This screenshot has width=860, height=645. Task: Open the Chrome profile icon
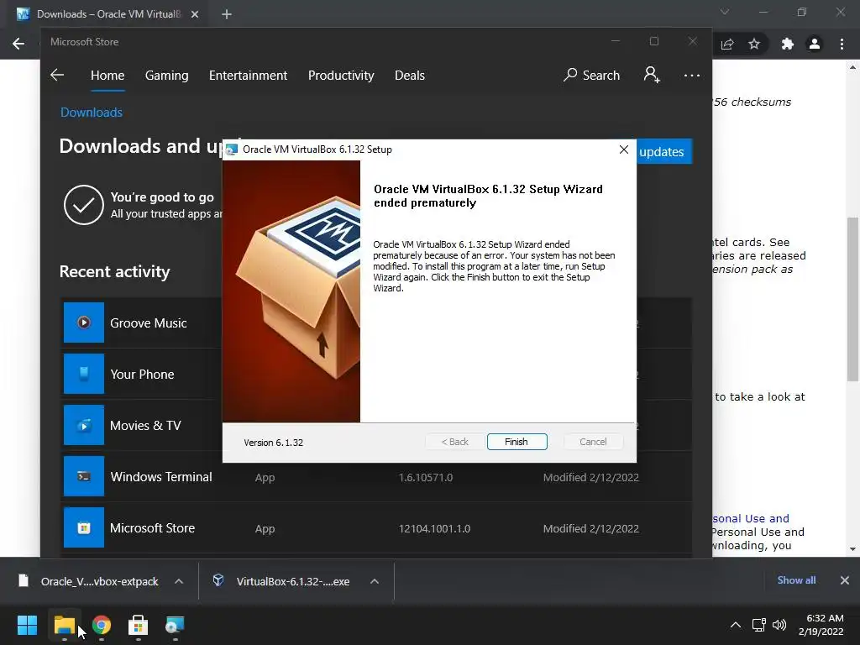click(x=815, y=44)
